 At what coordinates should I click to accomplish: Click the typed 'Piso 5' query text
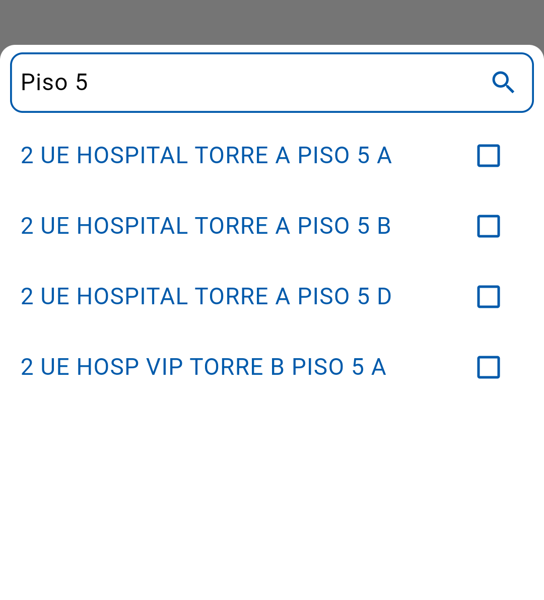pos(54,82)
